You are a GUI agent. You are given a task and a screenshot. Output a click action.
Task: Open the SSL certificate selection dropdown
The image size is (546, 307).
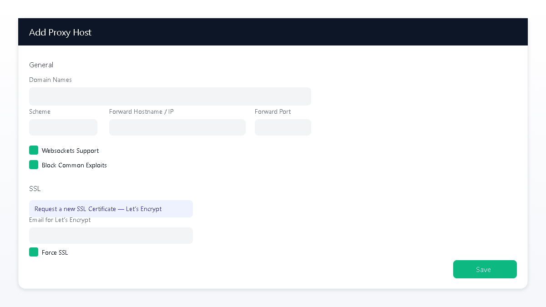coord(111,209)
